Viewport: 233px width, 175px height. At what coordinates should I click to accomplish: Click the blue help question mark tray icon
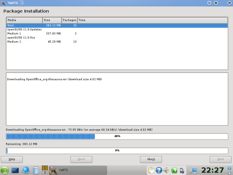(x=159, y=170)
